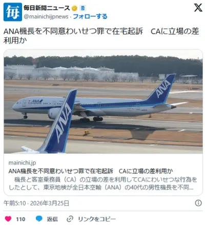Click the 返信 reply label
The width and height of the screenshot is (205, 225).
point(52,219)
